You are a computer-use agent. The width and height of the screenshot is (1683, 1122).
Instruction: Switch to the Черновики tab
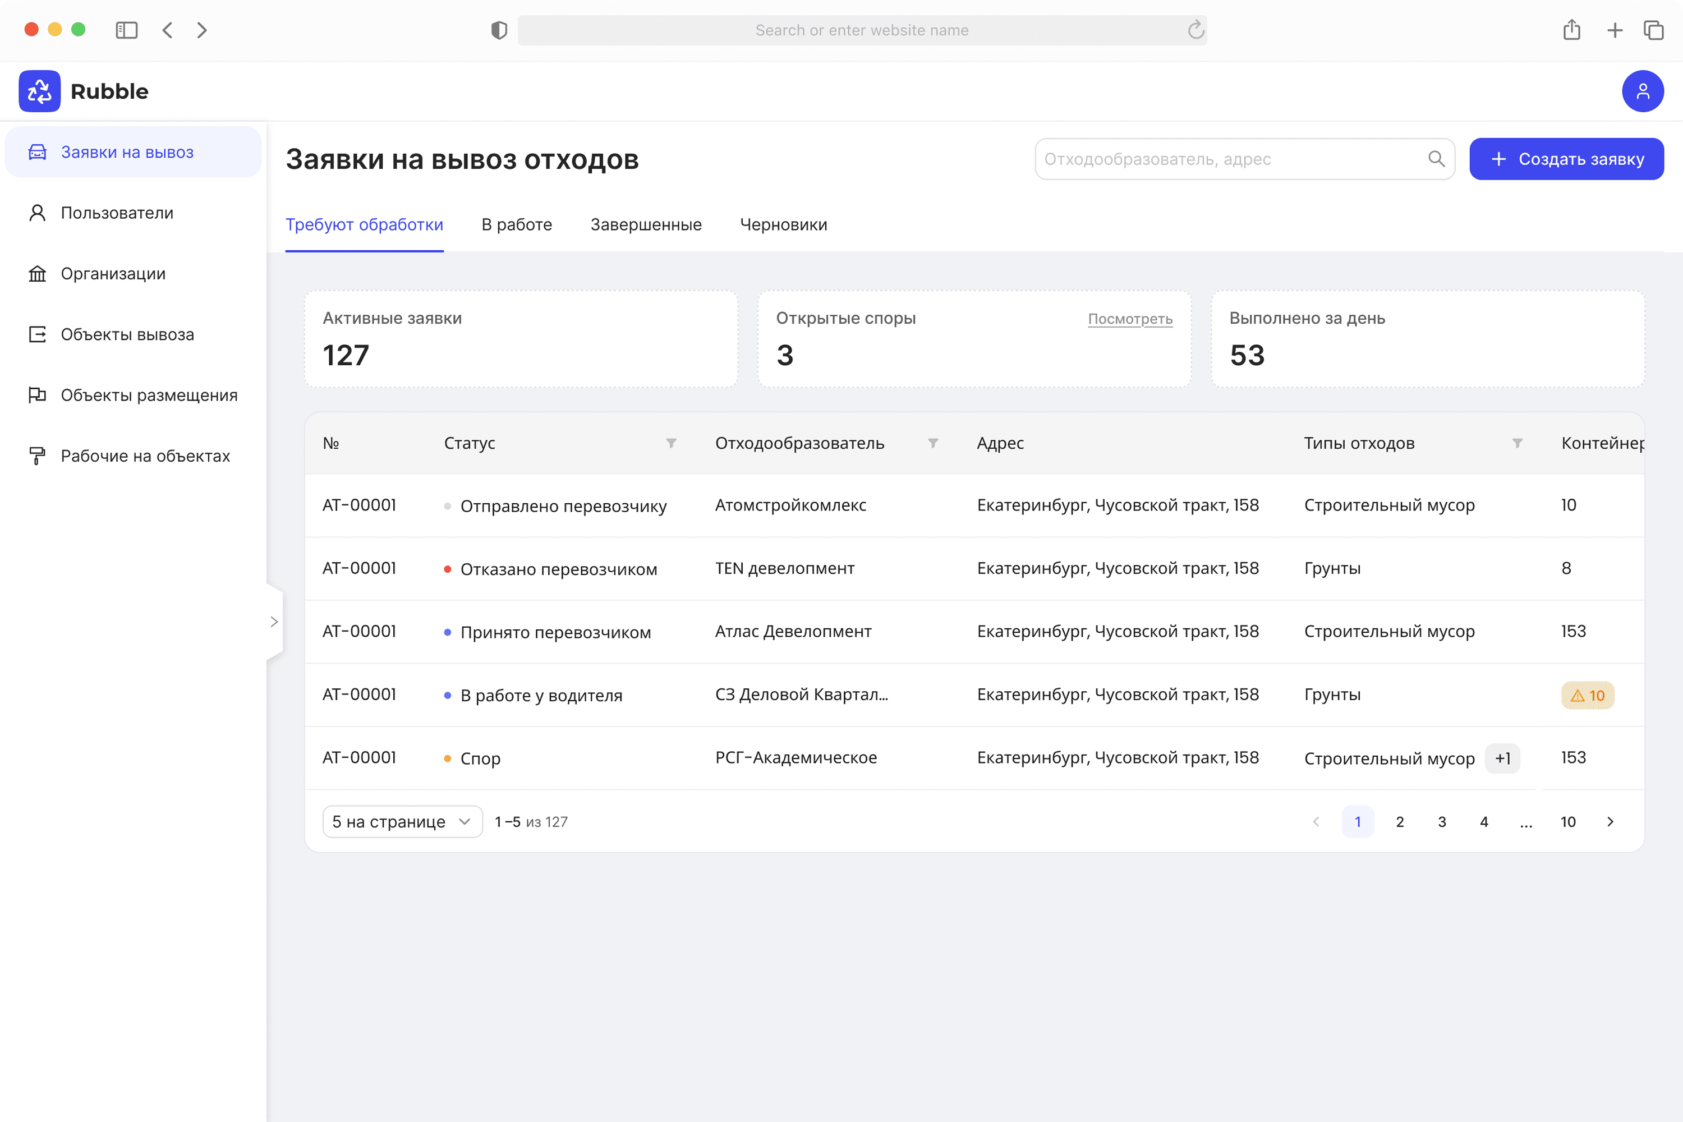(x=784, y=225)
